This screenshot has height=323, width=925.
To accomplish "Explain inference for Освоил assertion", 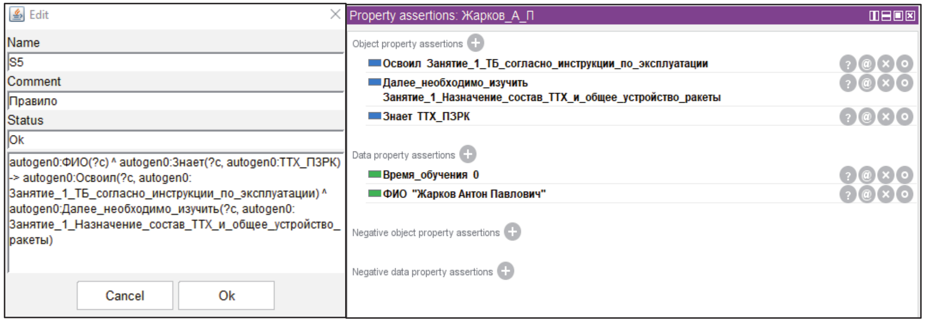I will (x=848, y=64).
